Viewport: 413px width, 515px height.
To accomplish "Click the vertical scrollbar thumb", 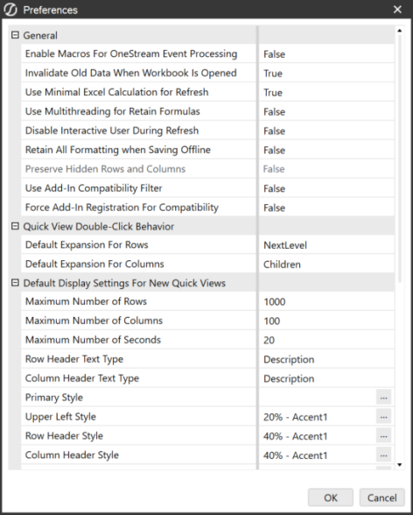I will pyautogui.click(x=400, y=158).
